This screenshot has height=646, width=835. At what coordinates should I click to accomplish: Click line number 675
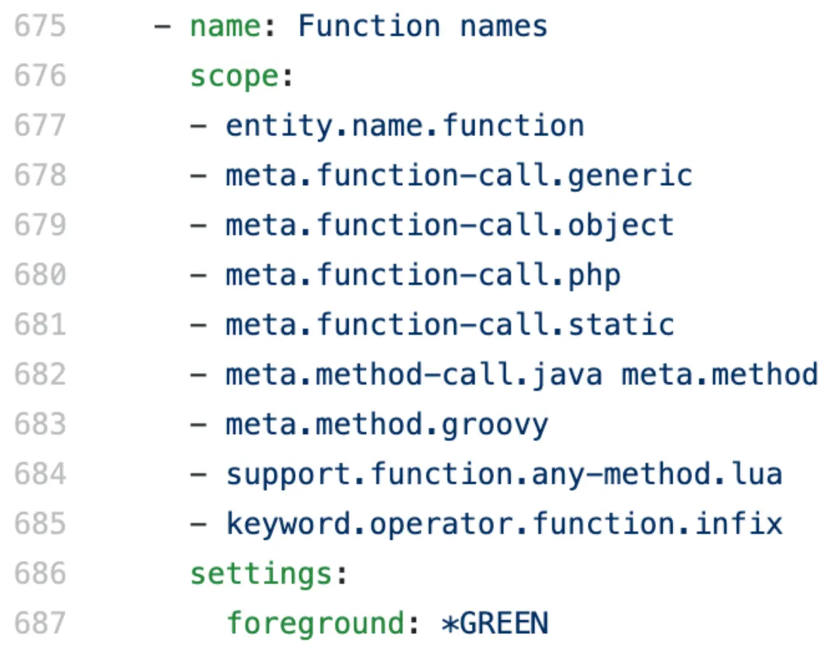(40, 26)
